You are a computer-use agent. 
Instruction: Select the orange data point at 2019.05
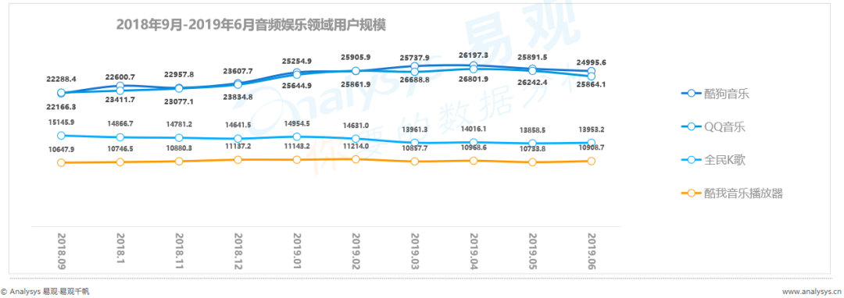532,162
